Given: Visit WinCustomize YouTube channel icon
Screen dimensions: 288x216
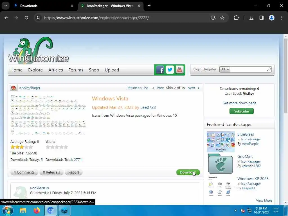Looking at the screenshot, I should [180, 70].
